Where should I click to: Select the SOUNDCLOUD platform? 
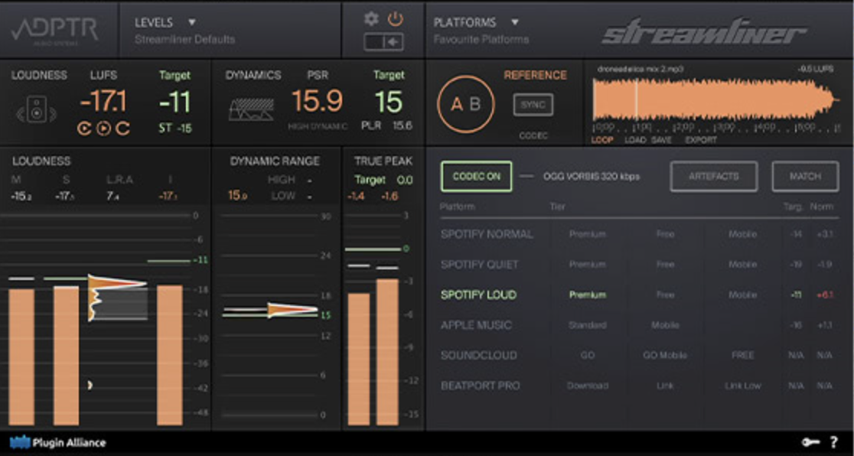pos(478,355)
